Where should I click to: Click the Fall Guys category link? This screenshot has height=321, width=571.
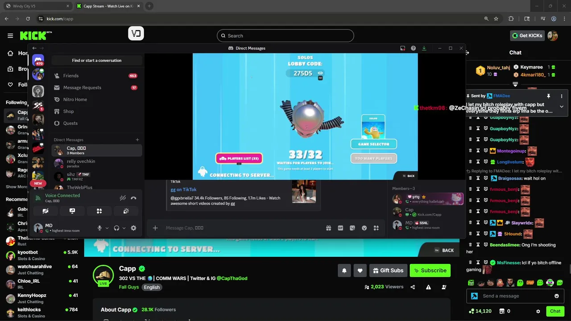coord(129,287)
